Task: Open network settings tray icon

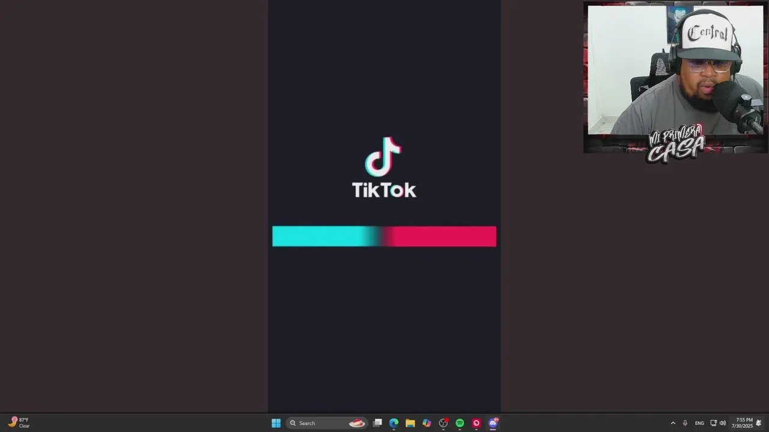Action: (713, 423)
